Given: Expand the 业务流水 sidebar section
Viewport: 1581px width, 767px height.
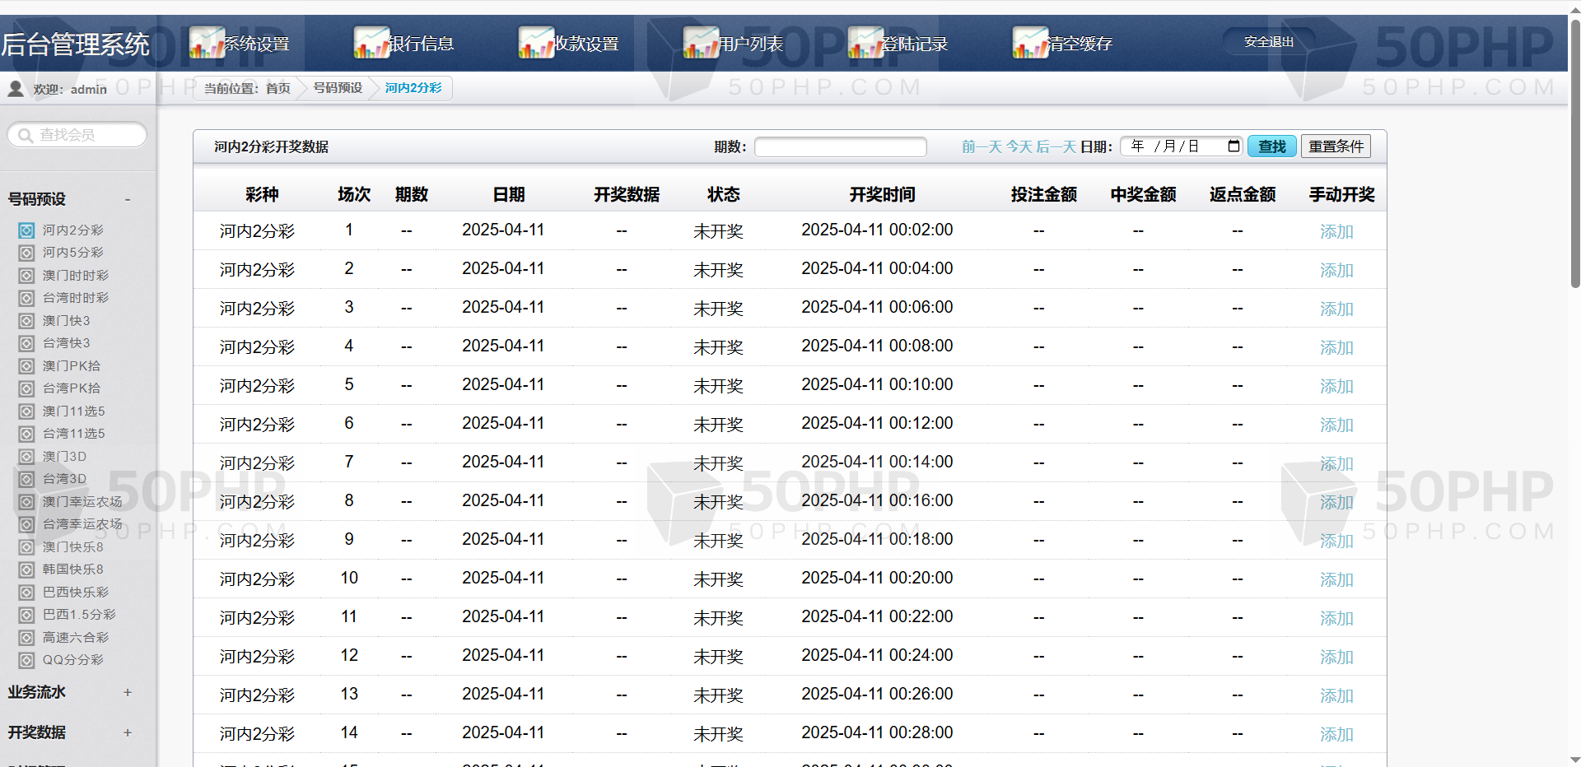Looking at the screenshot, I should [x=128, y=692].
